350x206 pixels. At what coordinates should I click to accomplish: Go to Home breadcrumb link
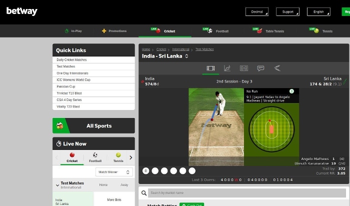point(146,49)
